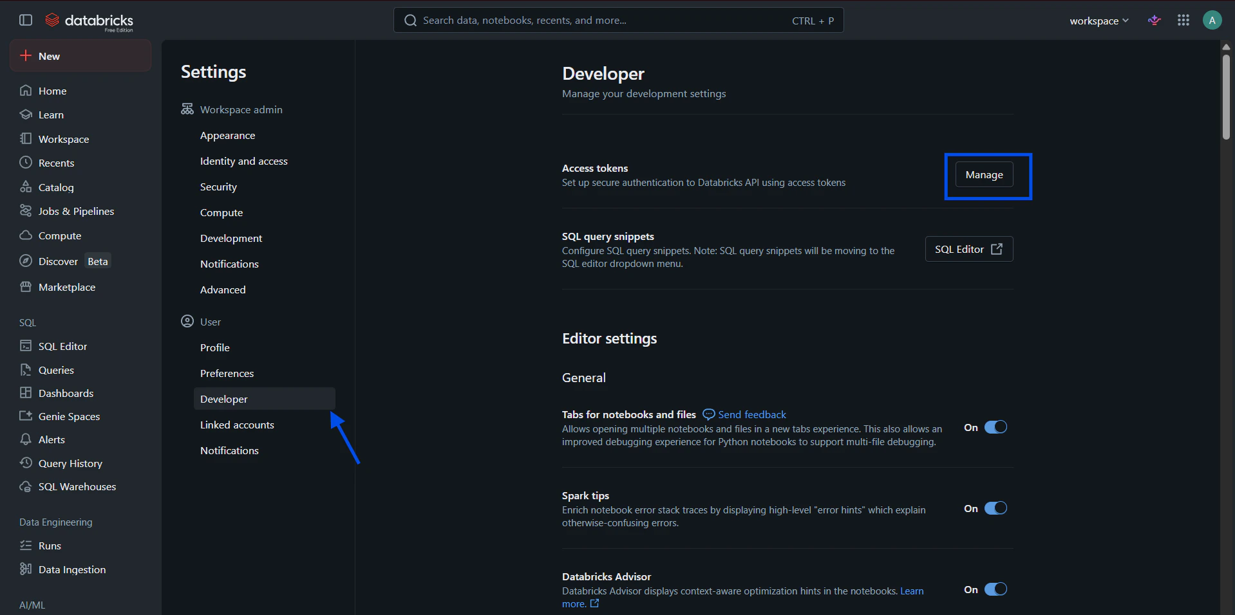Collapse the sidebar with the panel icon
1235x615 pixels.
[26, 20]
